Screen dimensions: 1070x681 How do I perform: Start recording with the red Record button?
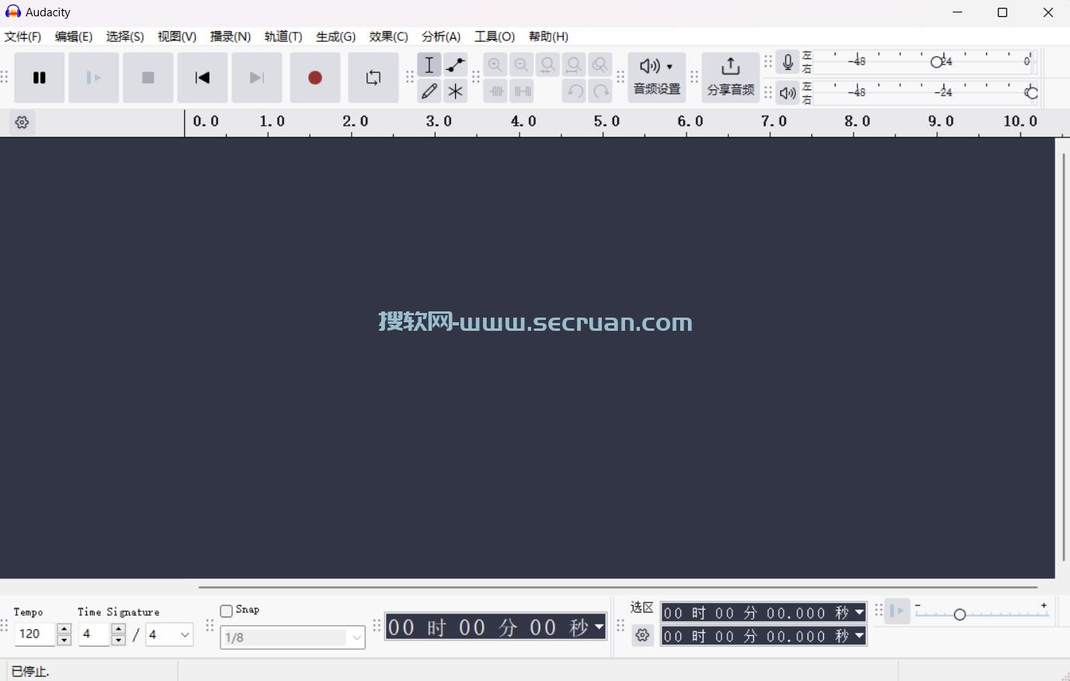[x=315, y=78]
